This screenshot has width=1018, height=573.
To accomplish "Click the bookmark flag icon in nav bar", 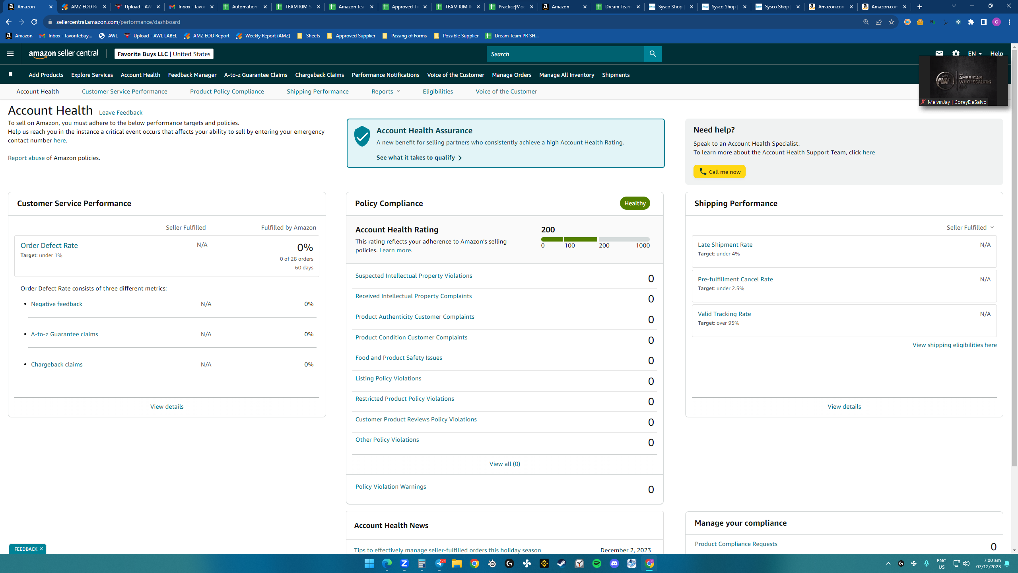I will (x=11, y=74).
